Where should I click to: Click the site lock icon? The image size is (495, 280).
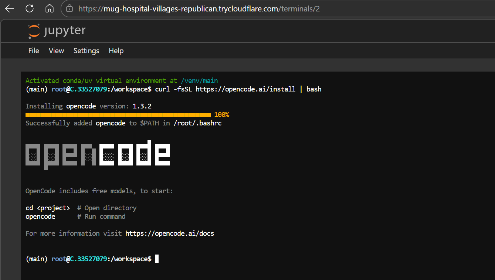pyautogui.click(x=69, y=8)
